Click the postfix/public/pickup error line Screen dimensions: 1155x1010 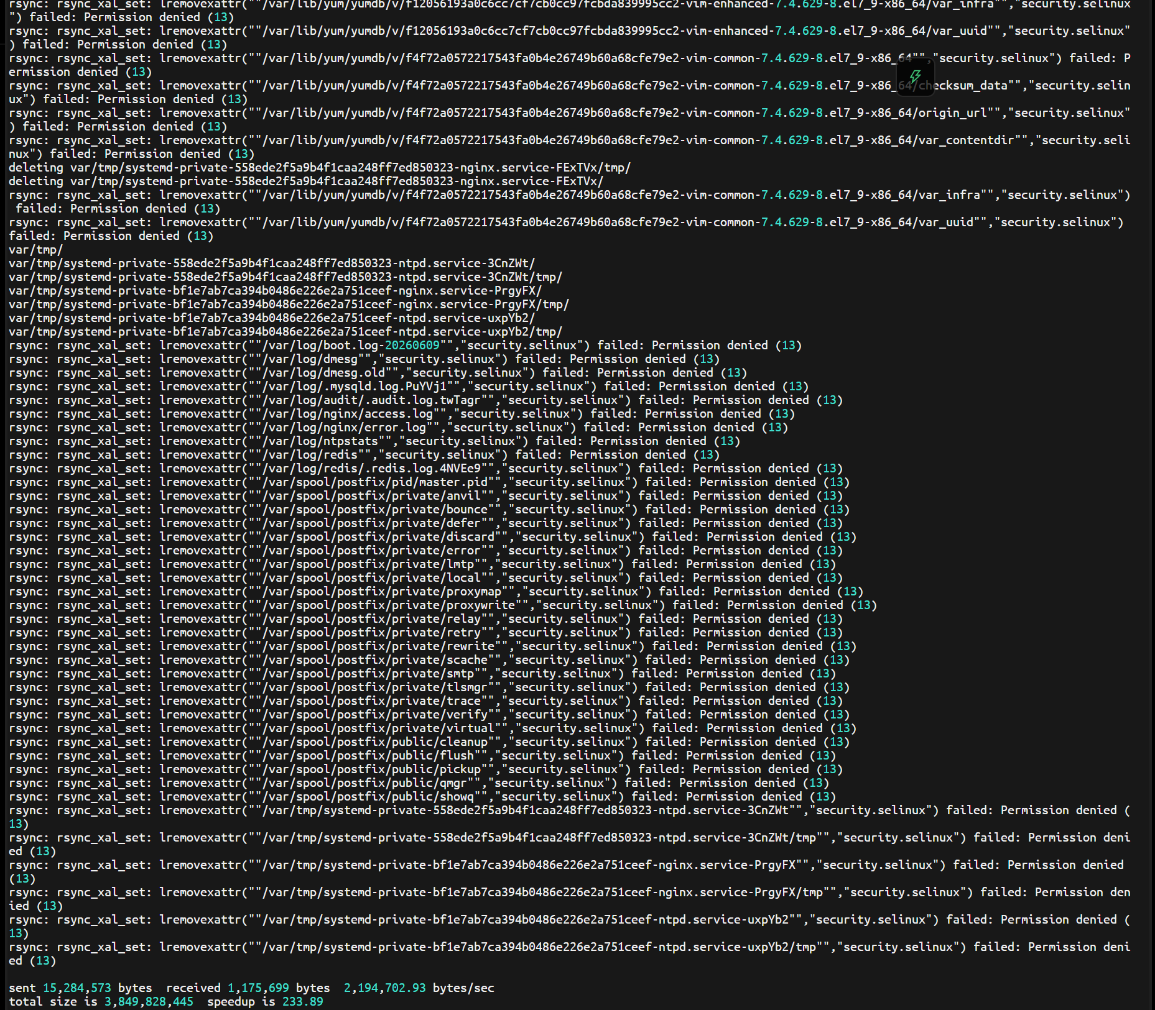[425, 769]
